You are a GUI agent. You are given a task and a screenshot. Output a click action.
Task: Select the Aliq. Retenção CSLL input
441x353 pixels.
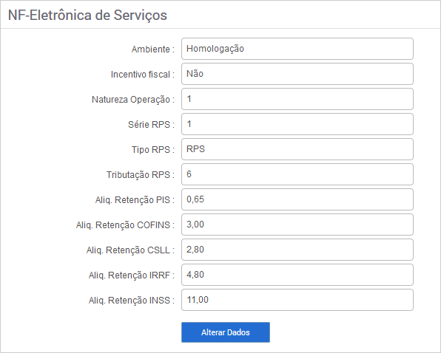(297, 250)
